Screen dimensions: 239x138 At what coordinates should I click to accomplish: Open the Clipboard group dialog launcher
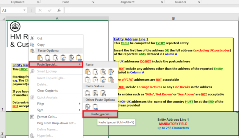(38, 2)
